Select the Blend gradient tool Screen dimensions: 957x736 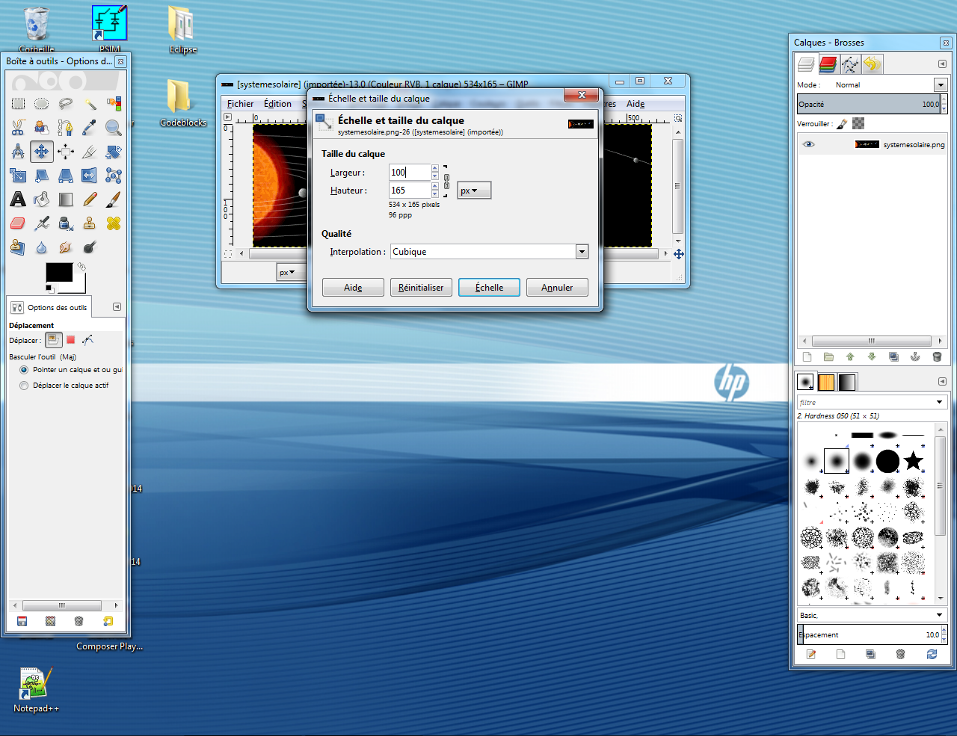[66, 200]
